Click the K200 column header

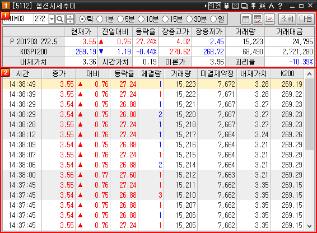(x=287, y=73)
